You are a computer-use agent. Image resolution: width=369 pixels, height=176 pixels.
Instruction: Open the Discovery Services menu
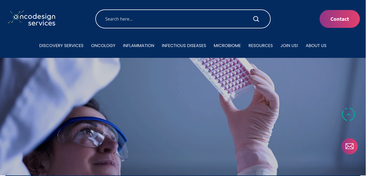[x=61, y=46]
